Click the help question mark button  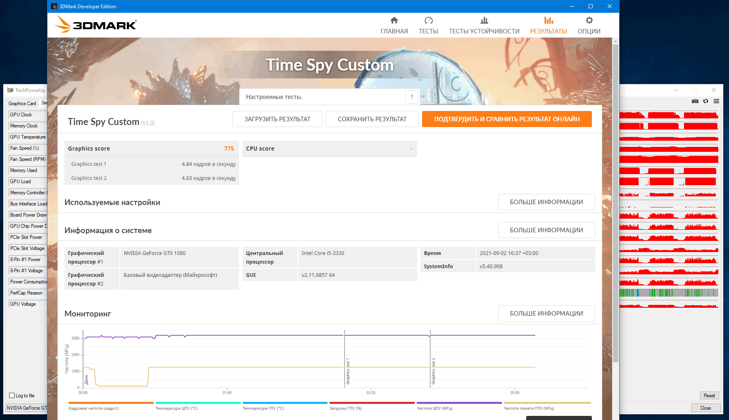coord(412,97)
